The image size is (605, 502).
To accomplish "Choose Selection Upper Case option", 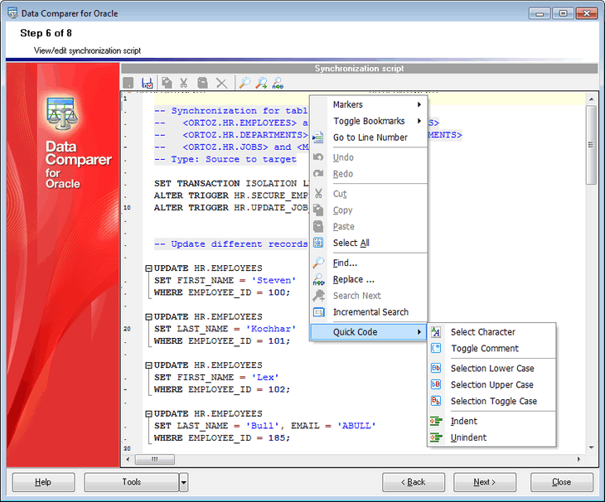I will click(491, 384).
